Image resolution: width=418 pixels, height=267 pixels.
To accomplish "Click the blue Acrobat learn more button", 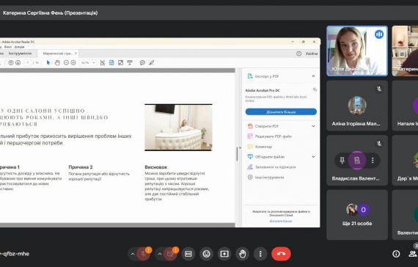I will click(281, 111).
